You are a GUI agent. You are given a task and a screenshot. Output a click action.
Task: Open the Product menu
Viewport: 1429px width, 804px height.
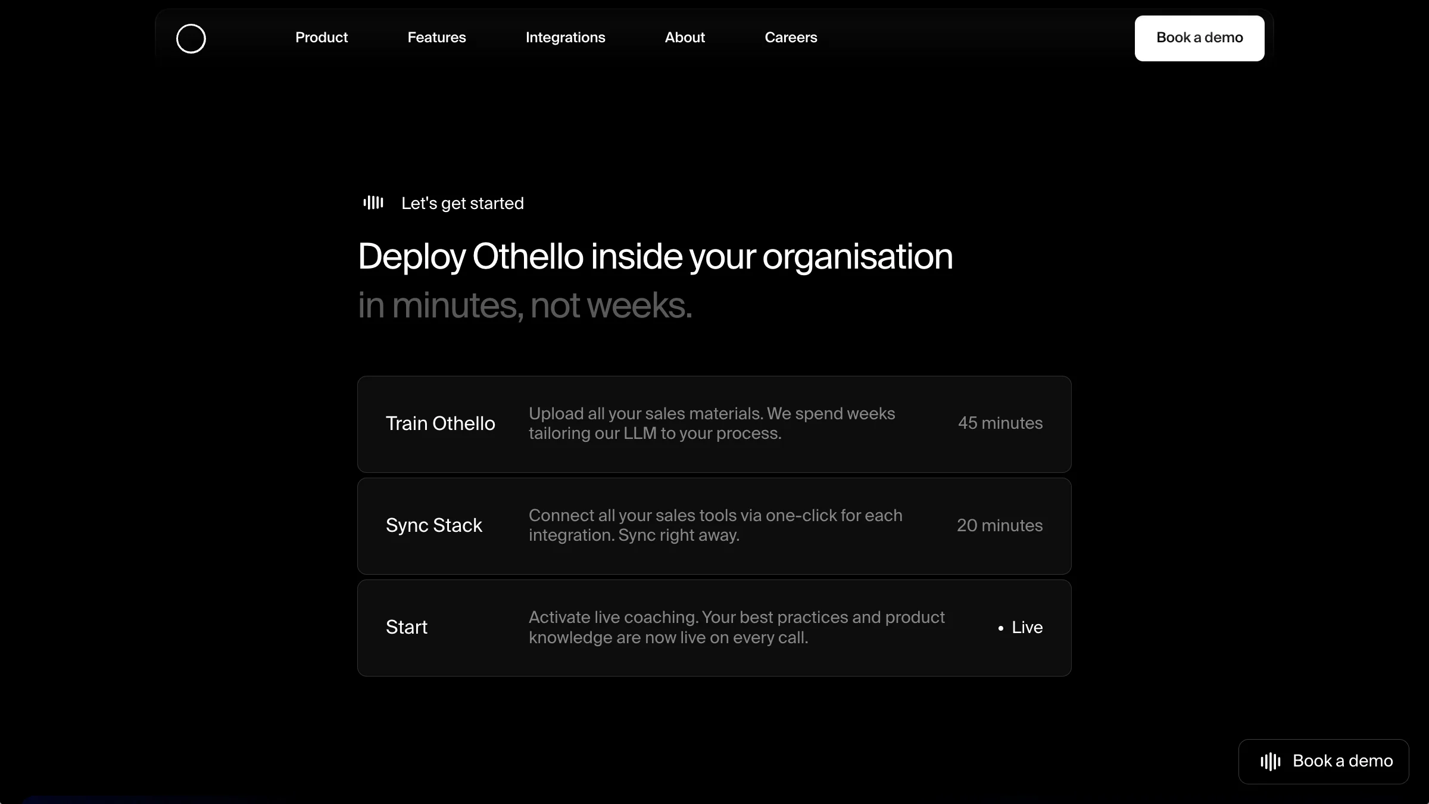(x=322, y=38)
